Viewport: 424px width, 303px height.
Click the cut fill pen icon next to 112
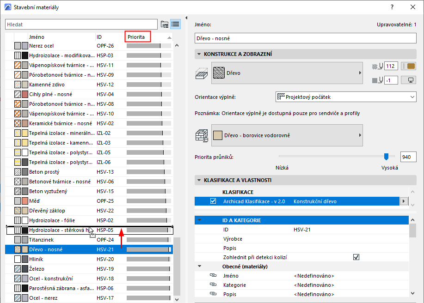point(377,66)
